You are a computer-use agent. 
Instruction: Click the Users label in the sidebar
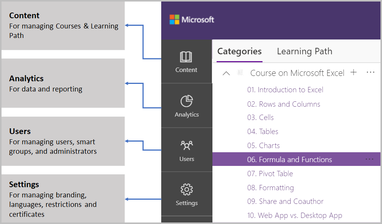pyautogui.click(x=187, y=159)
